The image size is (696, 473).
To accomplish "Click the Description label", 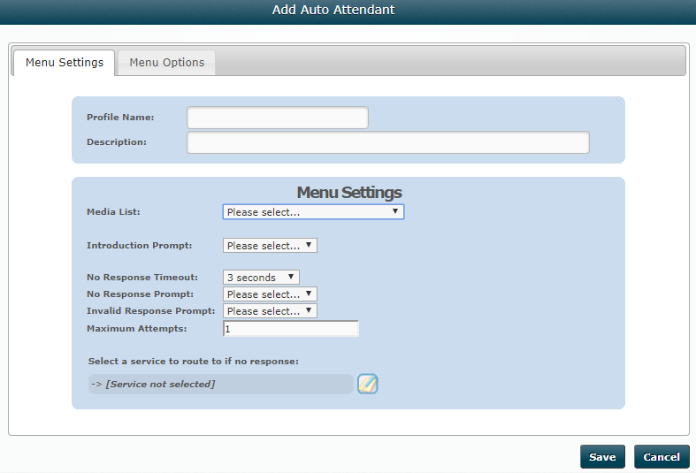I will click(117, 142).
